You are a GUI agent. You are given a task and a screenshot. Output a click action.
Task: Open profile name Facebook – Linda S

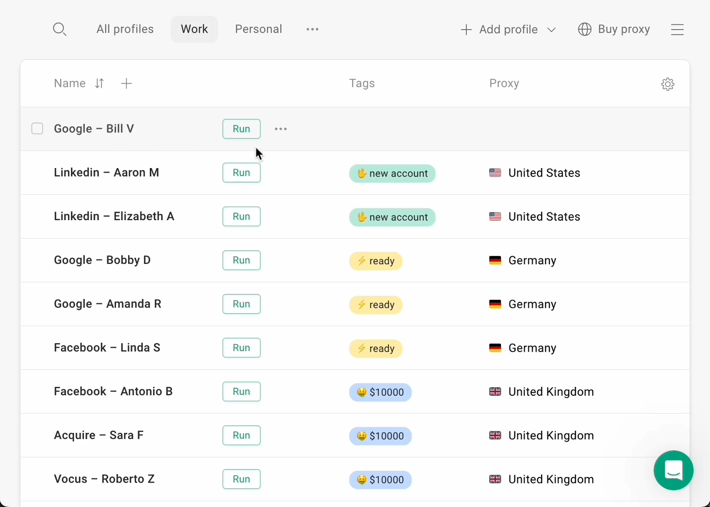[x=107, y=347]
